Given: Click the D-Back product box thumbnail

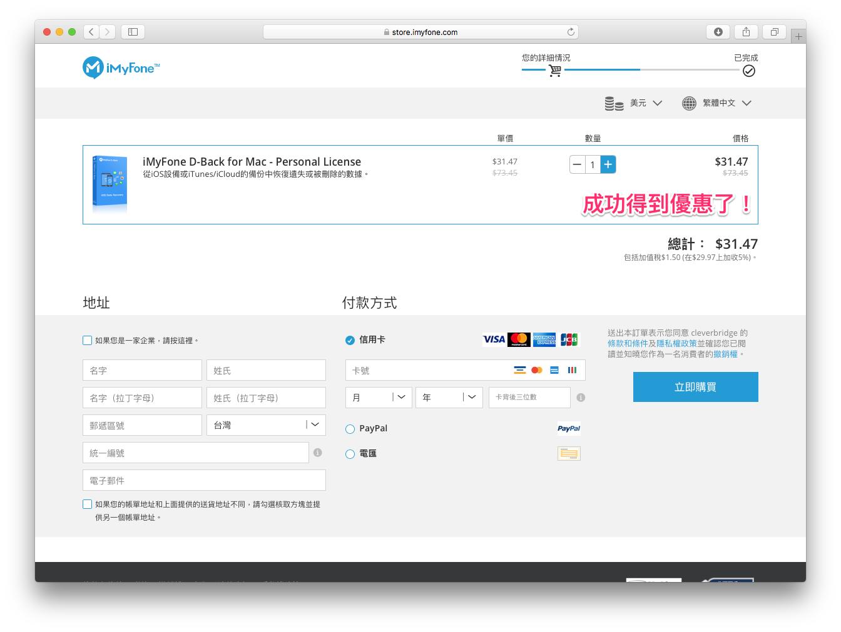Looking at the screenshot, I should 110,184.
